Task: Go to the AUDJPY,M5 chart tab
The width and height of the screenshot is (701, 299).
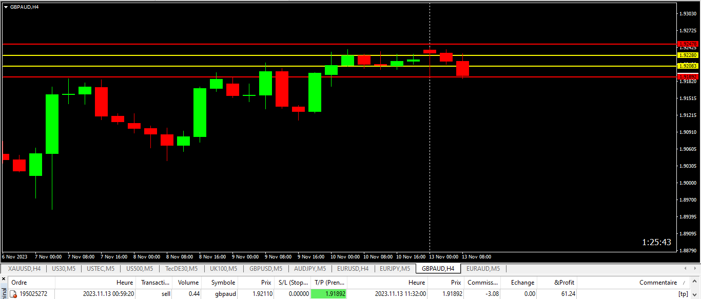Action: click(309, 268)
